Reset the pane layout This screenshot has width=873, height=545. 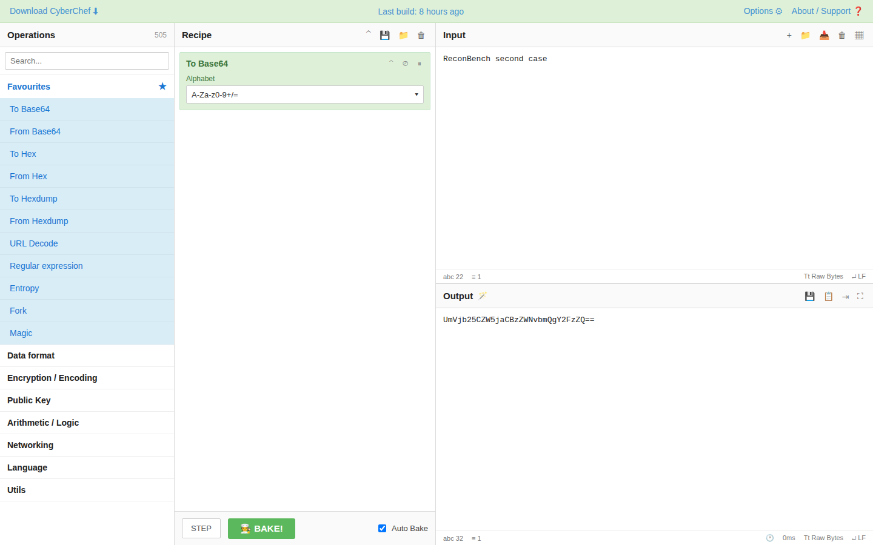coord(859,35)
